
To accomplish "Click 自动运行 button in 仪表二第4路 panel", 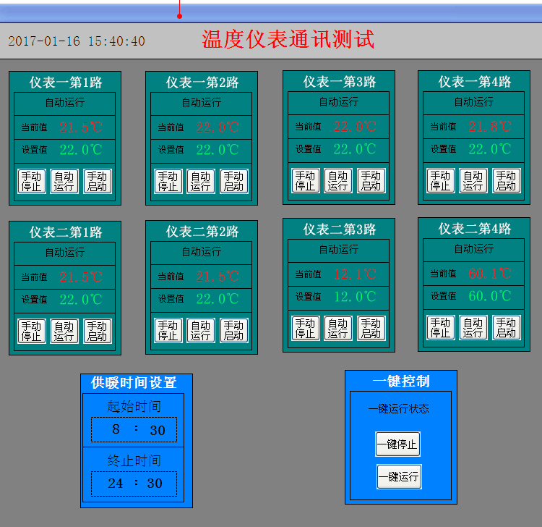I will tap(473, 327).
